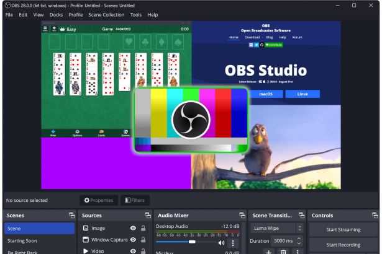The image size is (382, 254).
Task: Open the Scene Collection menu
Action: pos(106,14)
